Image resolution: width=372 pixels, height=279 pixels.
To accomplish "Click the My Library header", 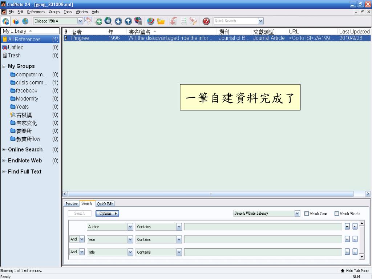I will (30, 31).
